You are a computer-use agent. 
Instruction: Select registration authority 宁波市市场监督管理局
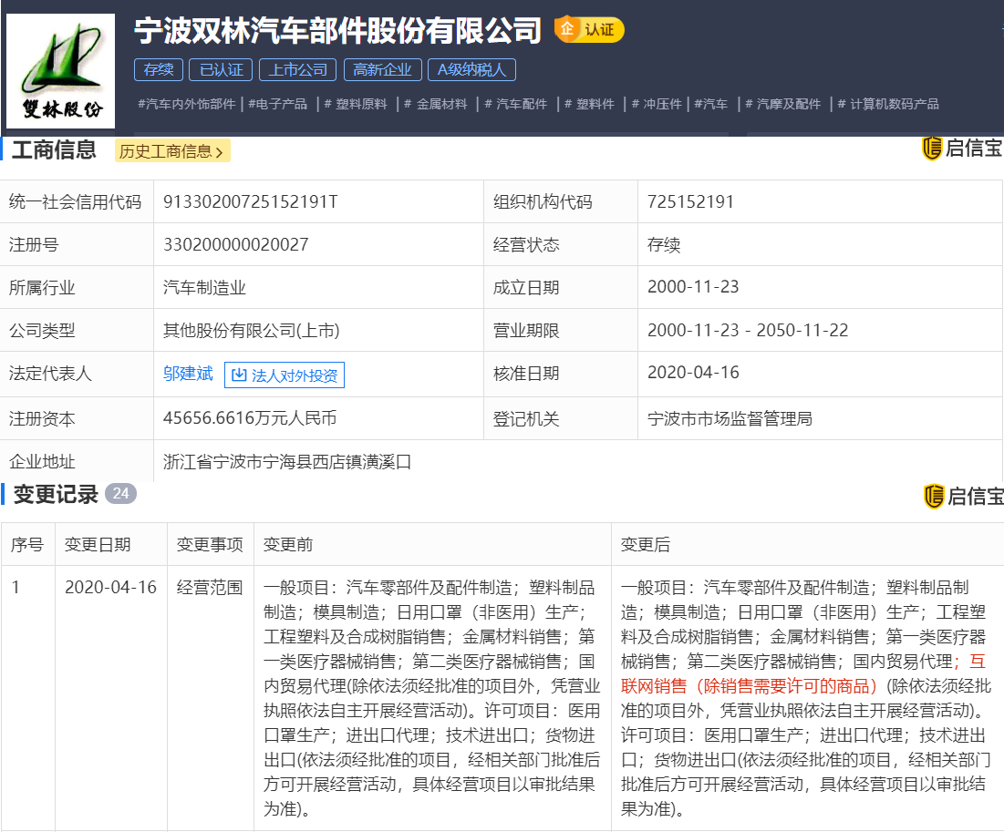pyautogui.click(x=730, y=418)
